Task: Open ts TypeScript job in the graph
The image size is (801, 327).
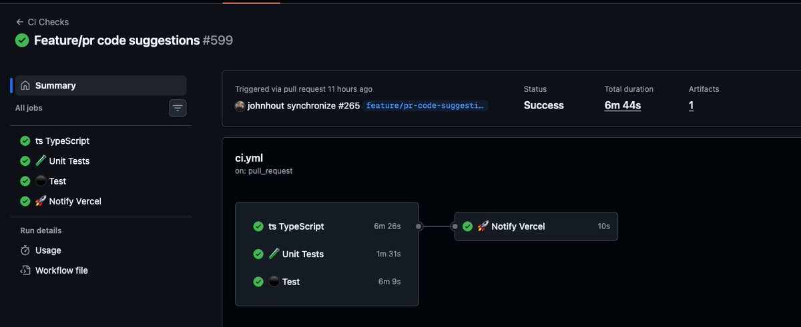Action: tap(327, 226)
